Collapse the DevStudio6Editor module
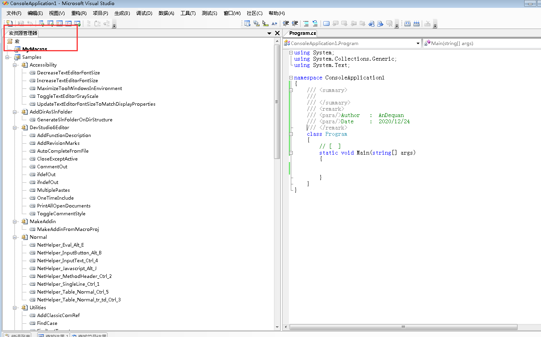Screen dimensions: 541x337 (15, 128)
